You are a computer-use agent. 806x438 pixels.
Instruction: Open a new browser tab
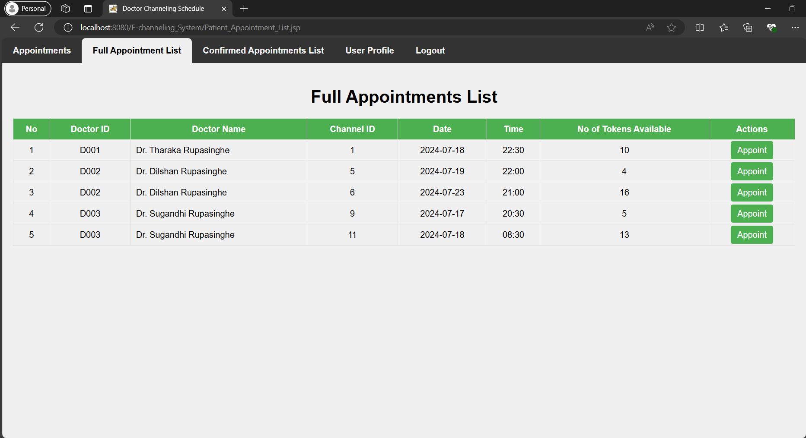pyautogui.click(x=244, y=9)
